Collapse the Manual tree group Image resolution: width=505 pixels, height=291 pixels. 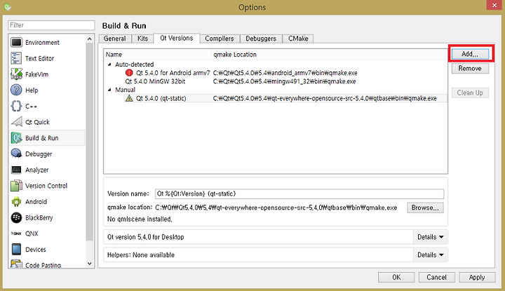point(109,90)
